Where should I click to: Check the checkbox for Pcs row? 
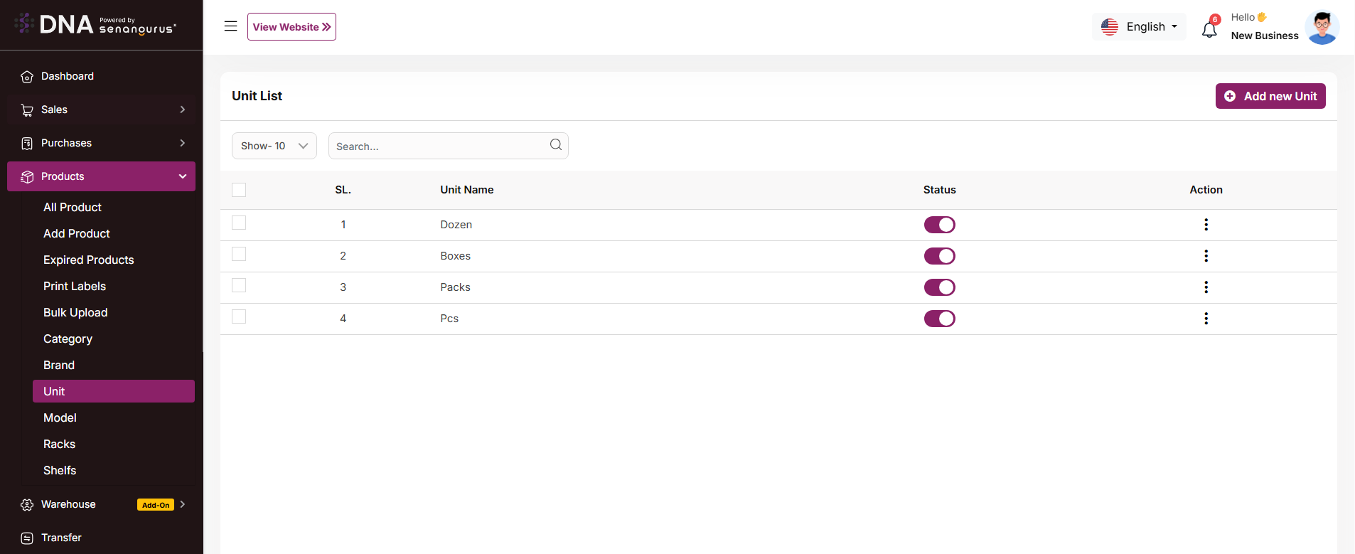(239, 317)
